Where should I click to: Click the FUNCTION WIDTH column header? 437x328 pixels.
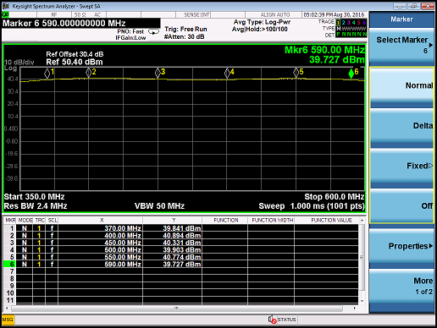point(271,220)
